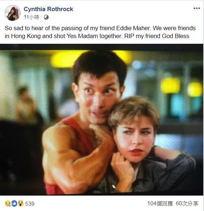Viewport: 204px width, 211px height.
Task: View the 539 reactions count
Action: pos(30,203)
